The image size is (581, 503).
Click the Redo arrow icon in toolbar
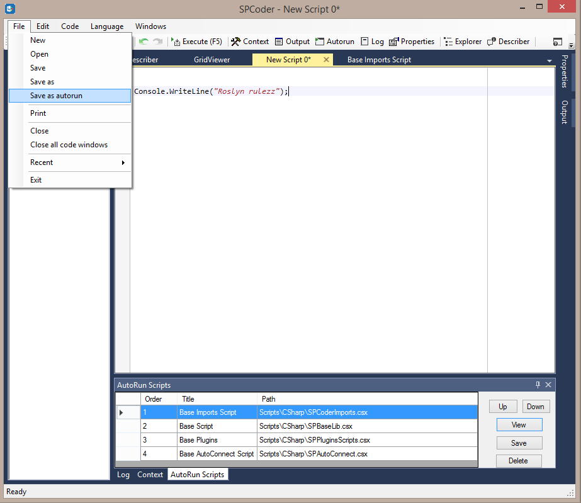(x=158, y=42)
